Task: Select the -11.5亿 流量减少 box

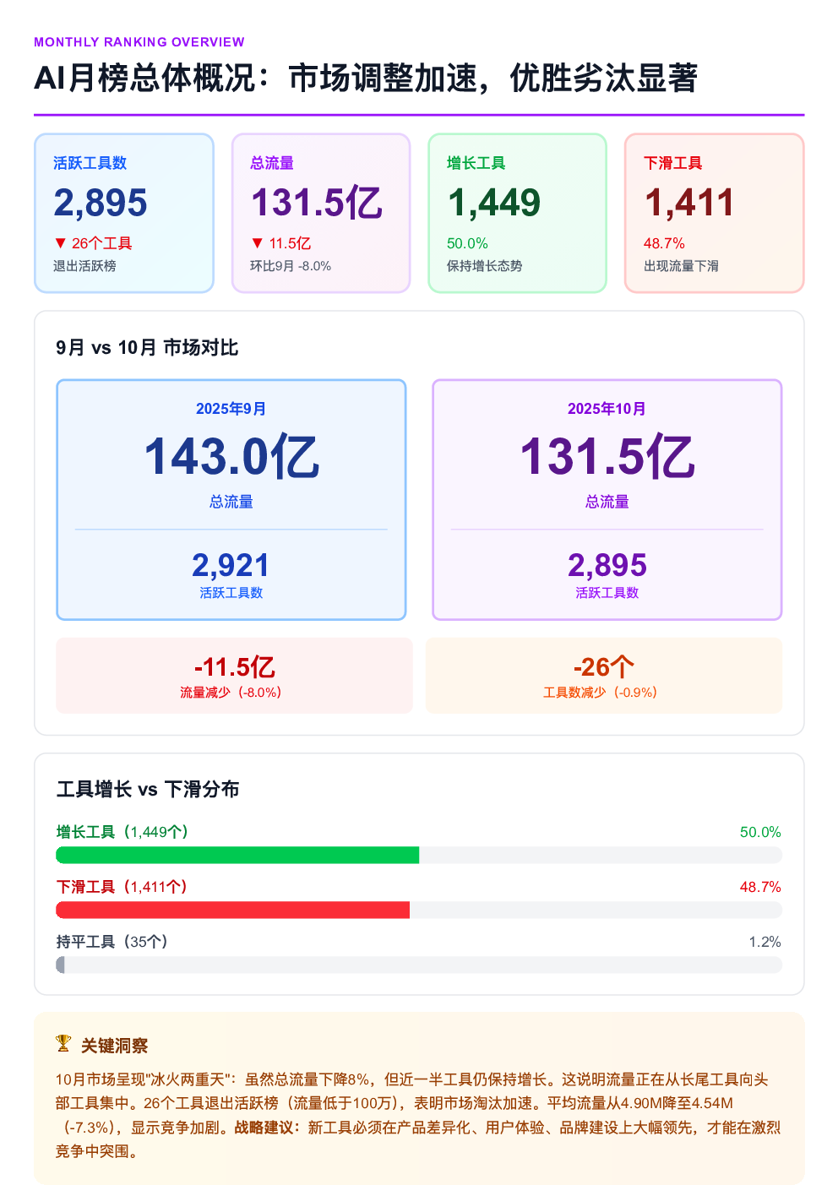Action: [234, 676]
